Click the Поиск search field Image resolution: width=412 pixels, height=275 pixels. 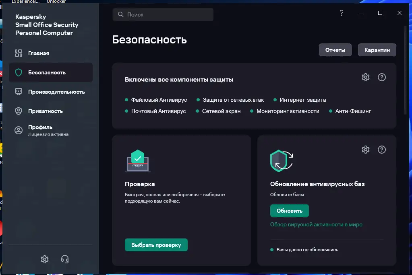[163, 14]
